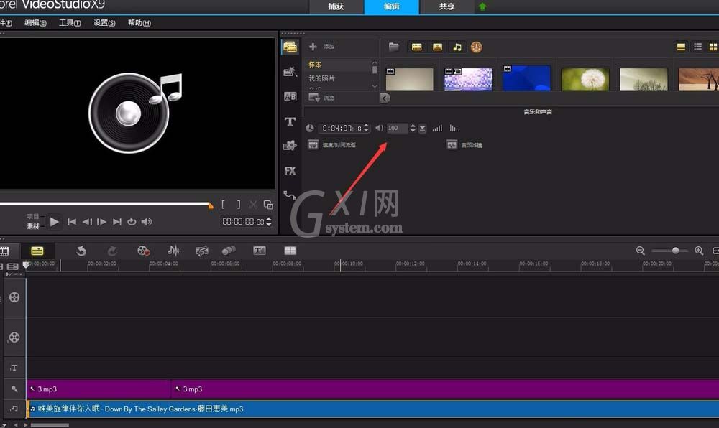Switch to Clip (素材) playback mode

(32, 226)
